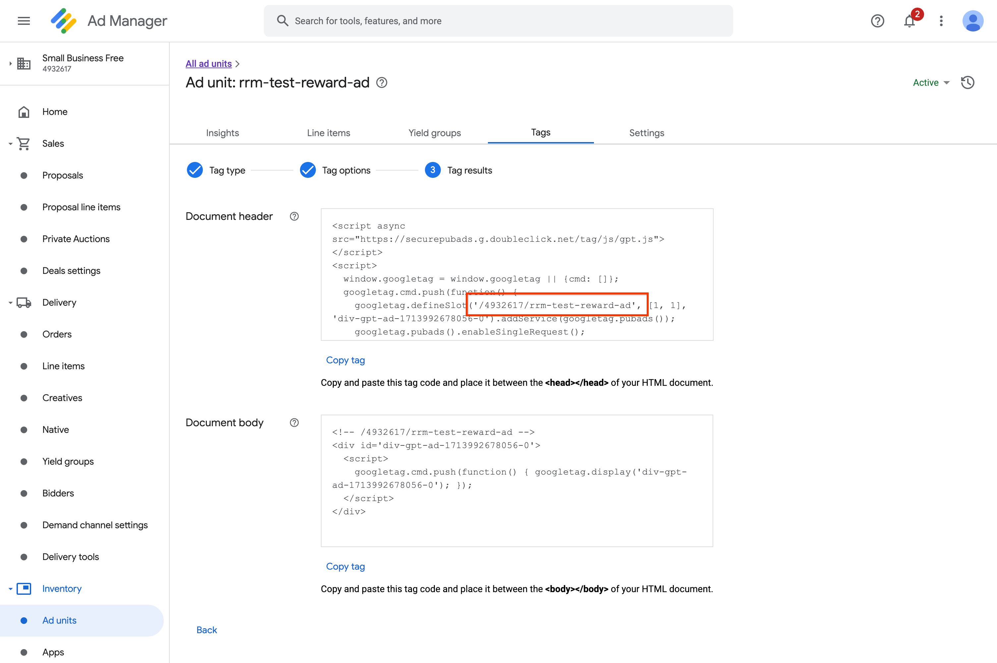This screenshot has height=663, width=997.
Task: Click the Ad Manager logo
Action: [64, 21]
